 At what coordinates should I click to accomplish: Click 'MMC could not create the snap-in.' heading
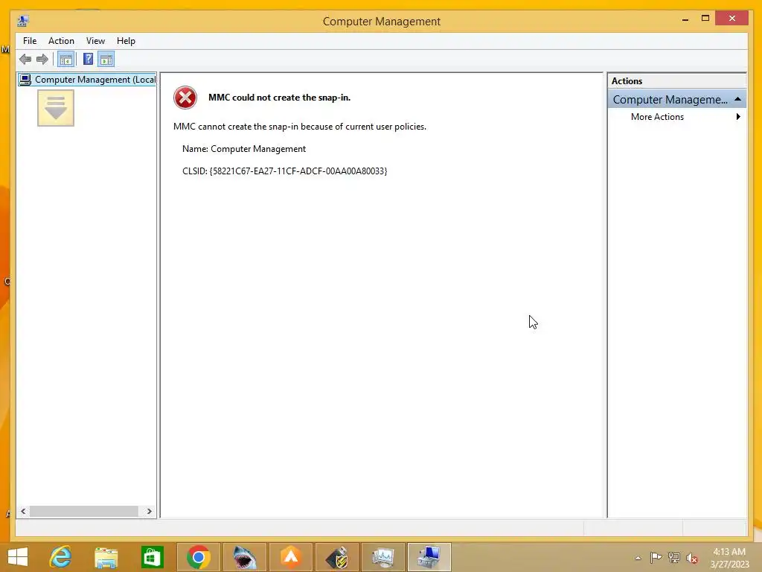click(x=280, y=98)
